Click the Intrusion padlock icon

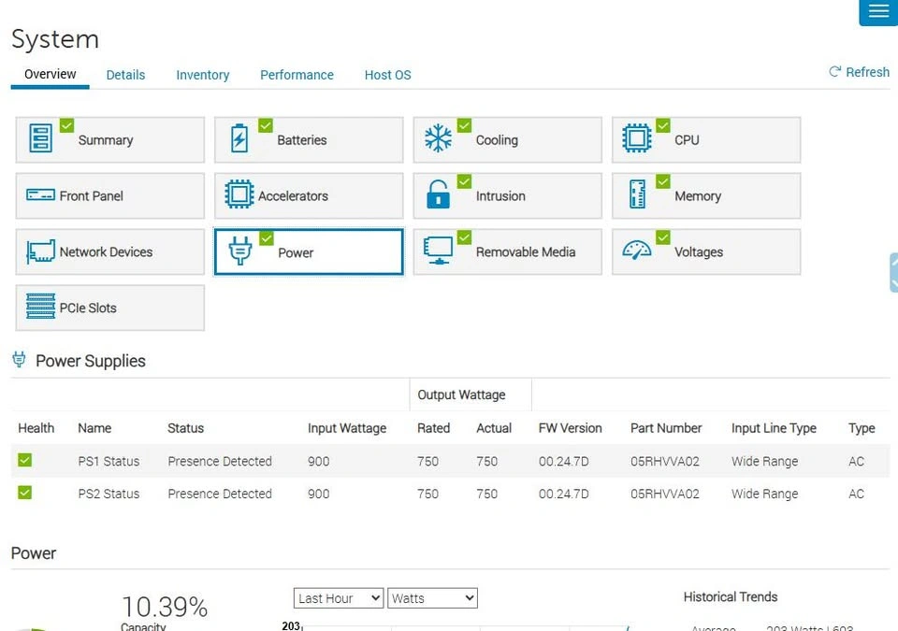[438, 195]
